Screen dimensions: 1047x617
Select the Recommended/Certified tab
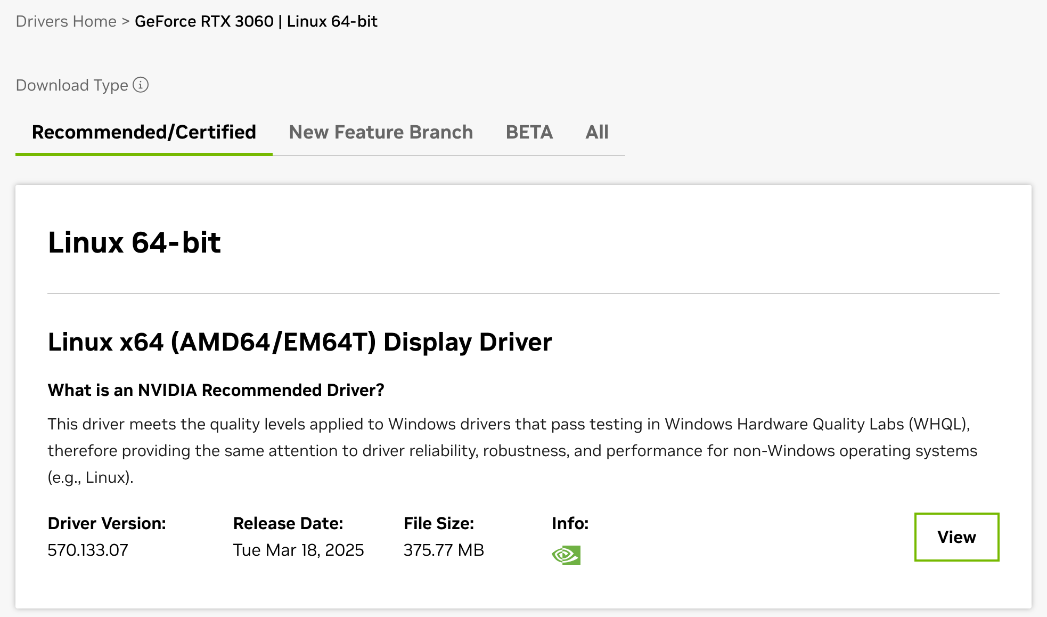[x=144, y=132]
